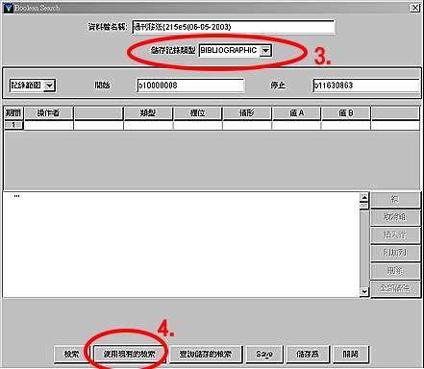Image resolution: width=424 pixels, height=369 pixels.
Task: Click the 情形 column header
Action: click(x=247, y=113)
